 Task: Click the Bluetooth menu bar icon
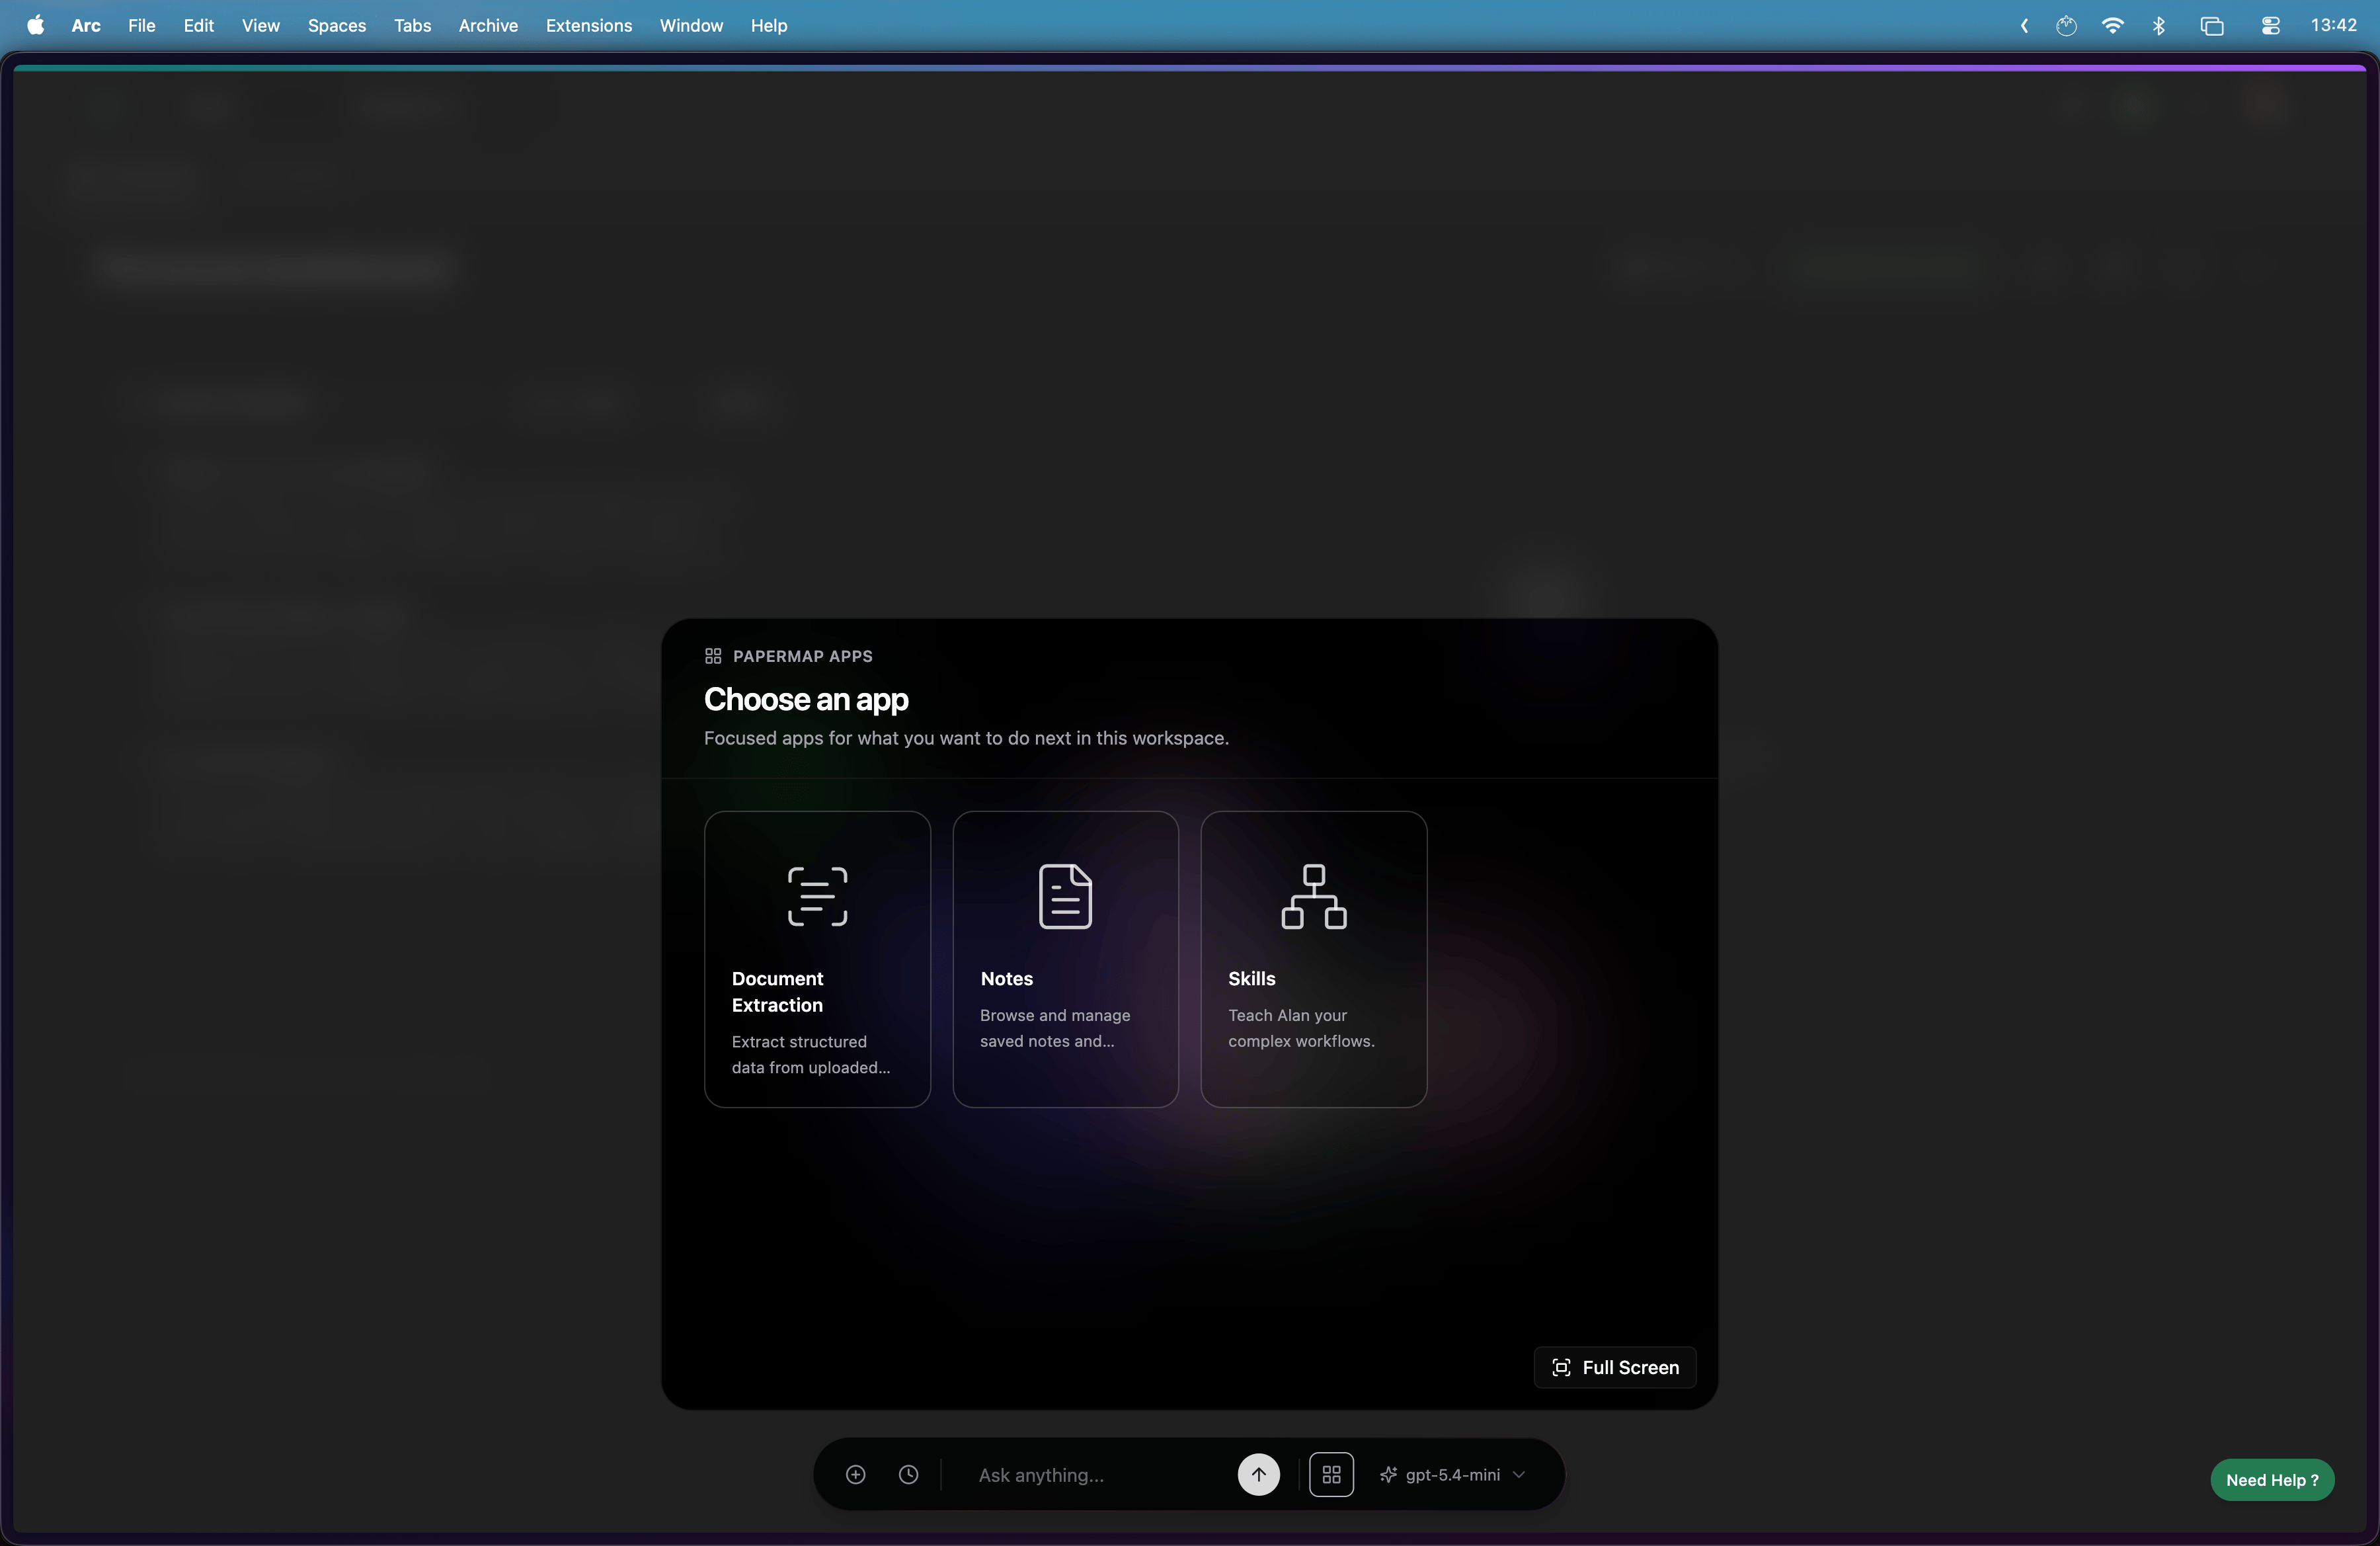[2158, 25]
